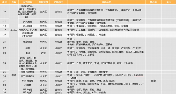The image size is (176, 94).
Task: Click the 桥架 material name cell
Action: (28, 48)
